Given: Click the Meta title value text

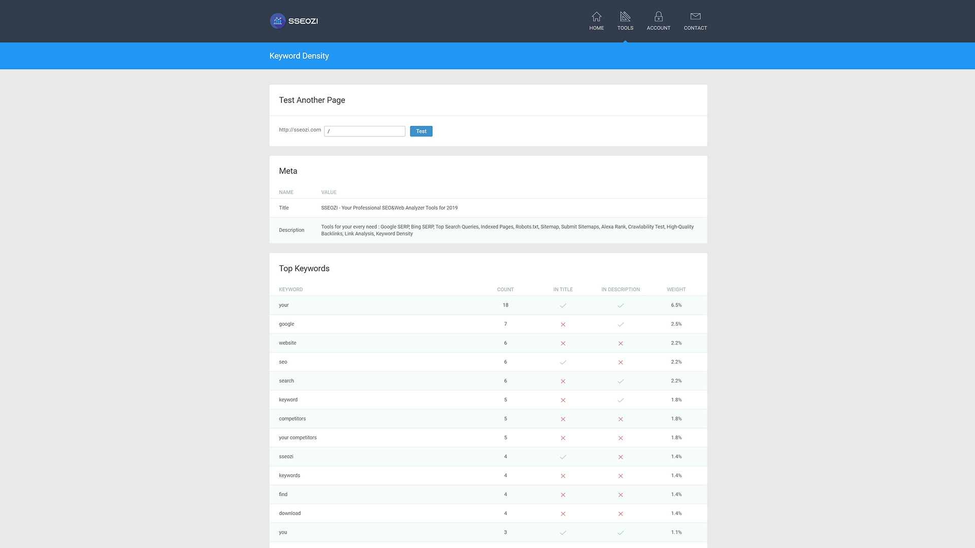Looking at the screenshot, I should click(389, 208).
